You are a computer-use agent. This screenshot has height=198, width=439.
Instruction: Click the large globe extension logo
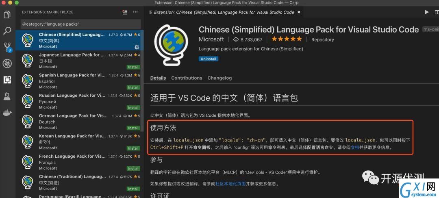tap(172, 45)
